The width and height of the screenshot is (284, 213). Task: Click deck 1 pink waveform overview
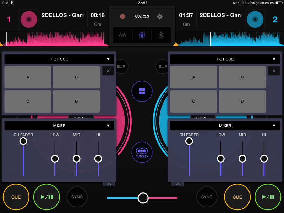point(54,39)
